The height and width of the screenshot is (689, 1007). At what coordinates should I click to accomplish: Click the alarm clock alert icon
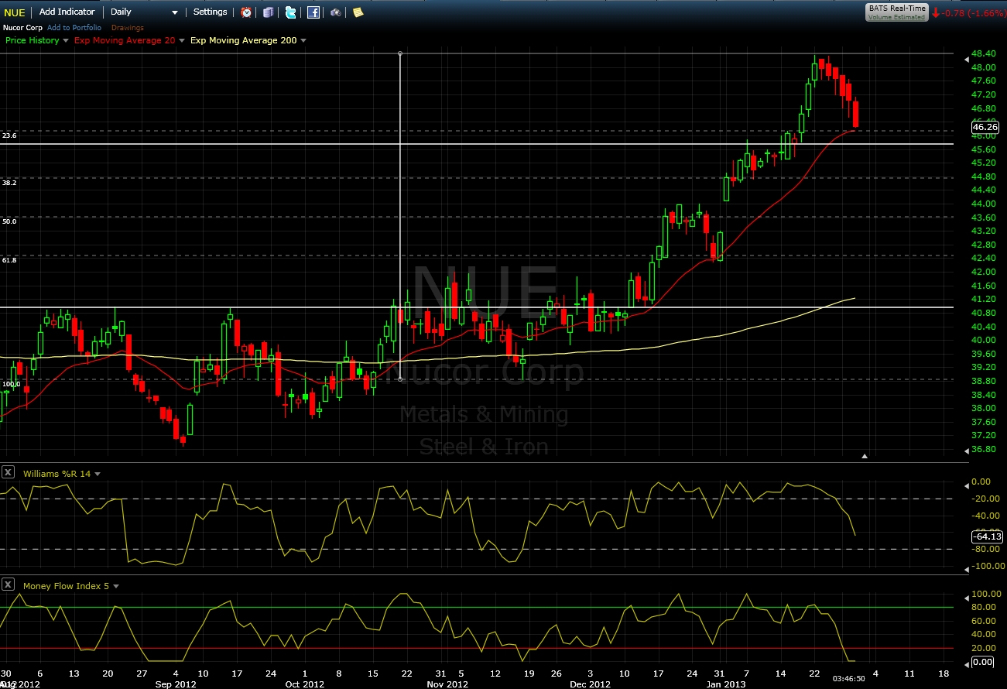(246, 12)
